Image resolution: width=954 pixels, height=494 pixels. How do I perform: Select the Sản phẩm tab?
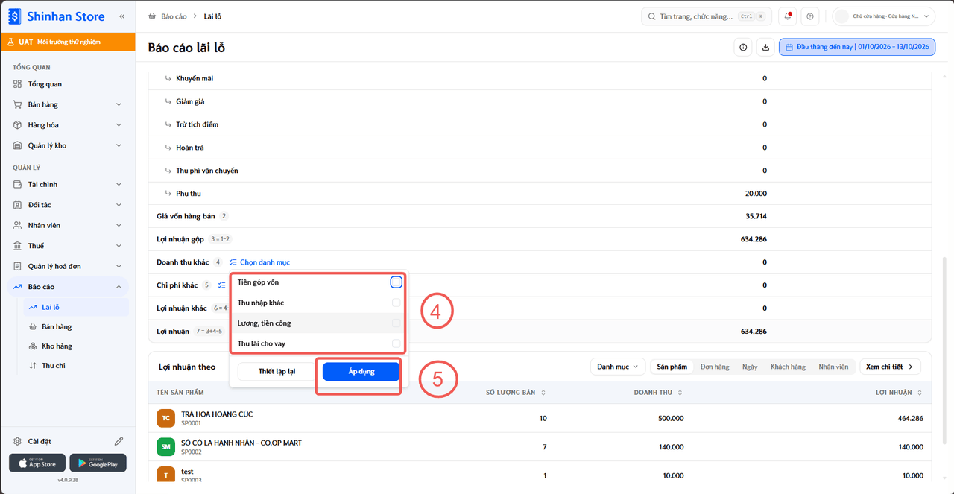[672, 367]
